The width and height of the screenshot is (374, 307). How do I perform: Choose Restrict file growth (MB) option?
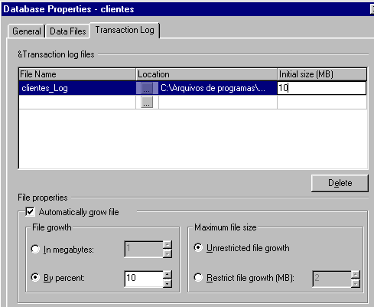198,277
